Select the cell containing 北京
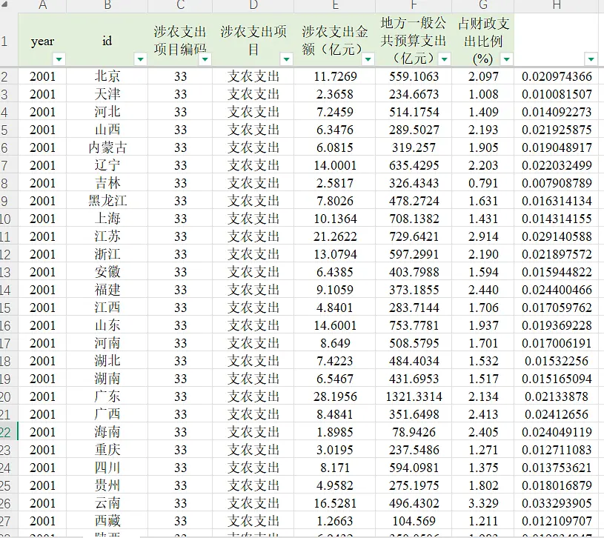Screen dimensions: 604x538 tap(106, 76)
